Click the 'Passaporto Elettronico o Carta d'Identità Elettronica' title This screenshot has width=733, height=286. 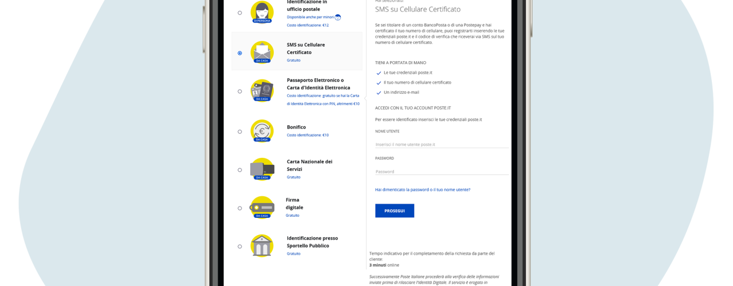pos(318,84)
